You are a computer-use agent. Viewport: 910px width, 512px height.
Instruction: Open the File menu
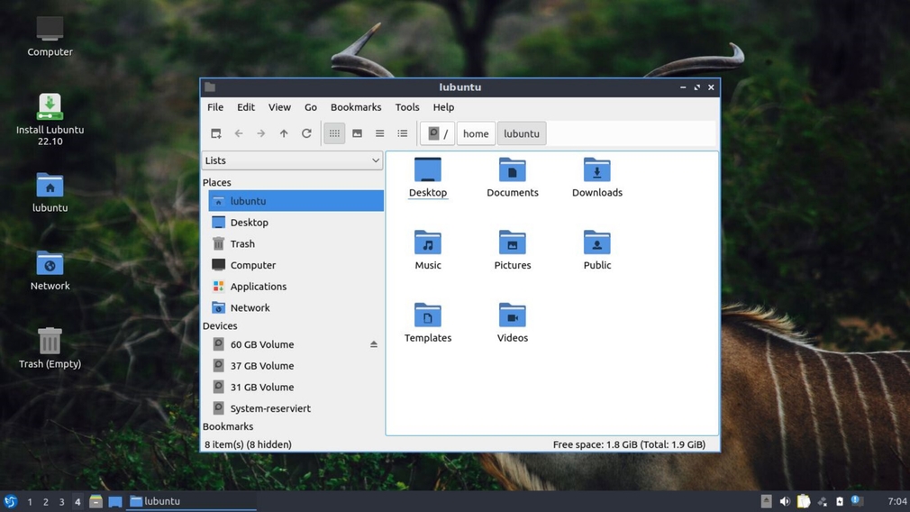[x=215, y=106]
